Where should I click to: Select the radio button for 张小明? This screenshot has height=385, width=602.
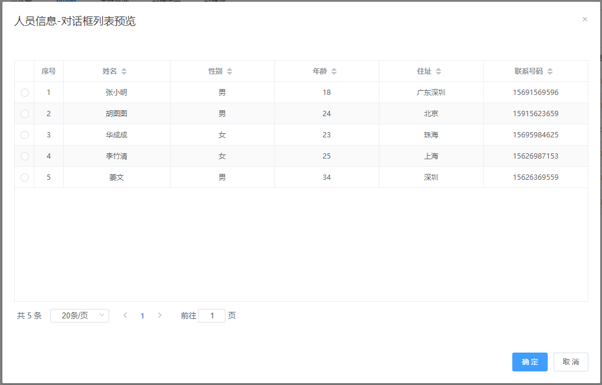tap(25, 93)
